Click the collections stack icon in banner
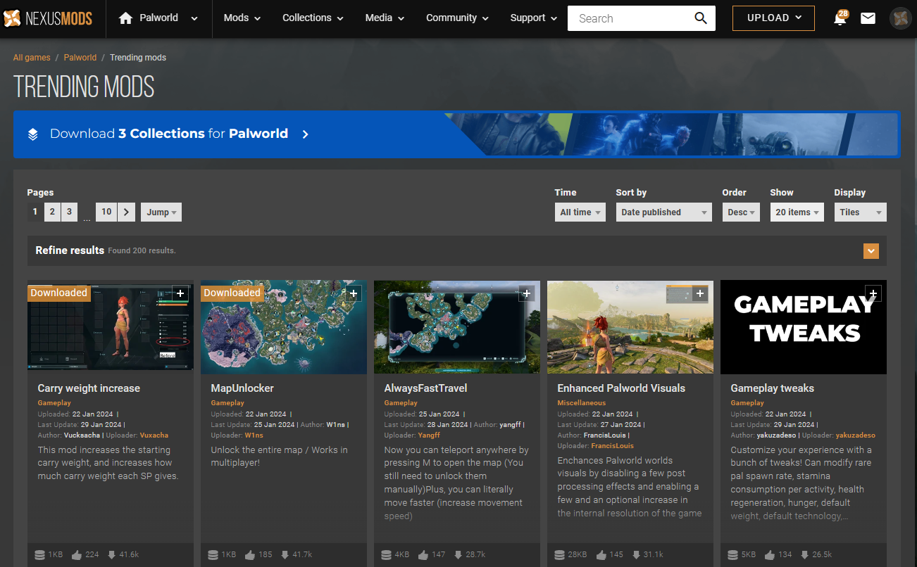Image resolution: width=917 pixels, height=567 pixels. coord(33,134)
